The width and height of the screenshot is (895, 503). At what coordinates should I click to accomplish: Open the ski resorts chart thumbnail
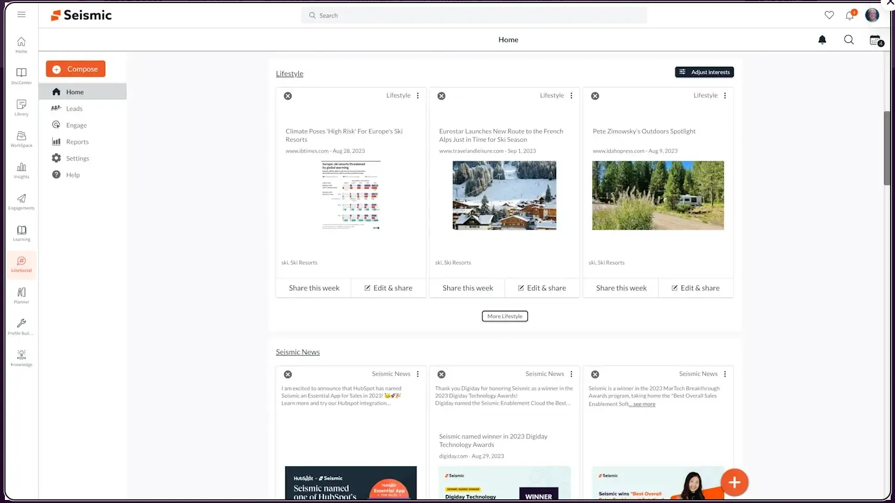coord(351,195)
